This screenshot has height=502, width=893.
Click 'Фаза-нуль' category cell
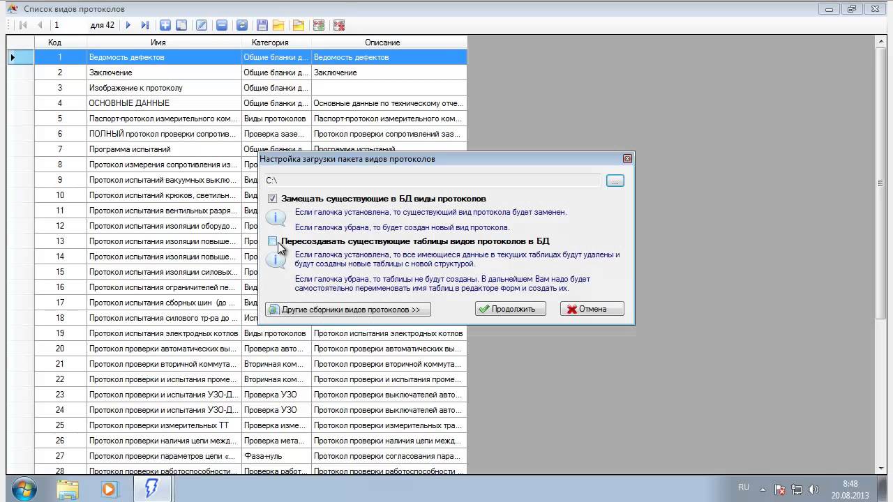[x=276, y=456]
